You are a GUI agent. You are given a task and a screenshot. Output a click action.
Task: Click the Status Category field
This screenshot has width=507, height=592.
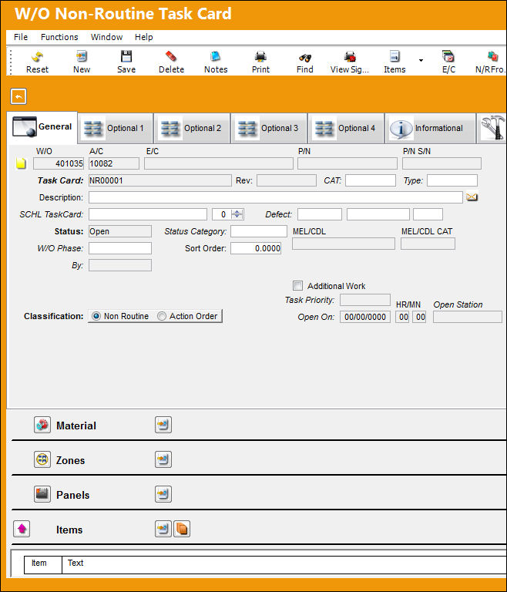click(x=259, y=231)
